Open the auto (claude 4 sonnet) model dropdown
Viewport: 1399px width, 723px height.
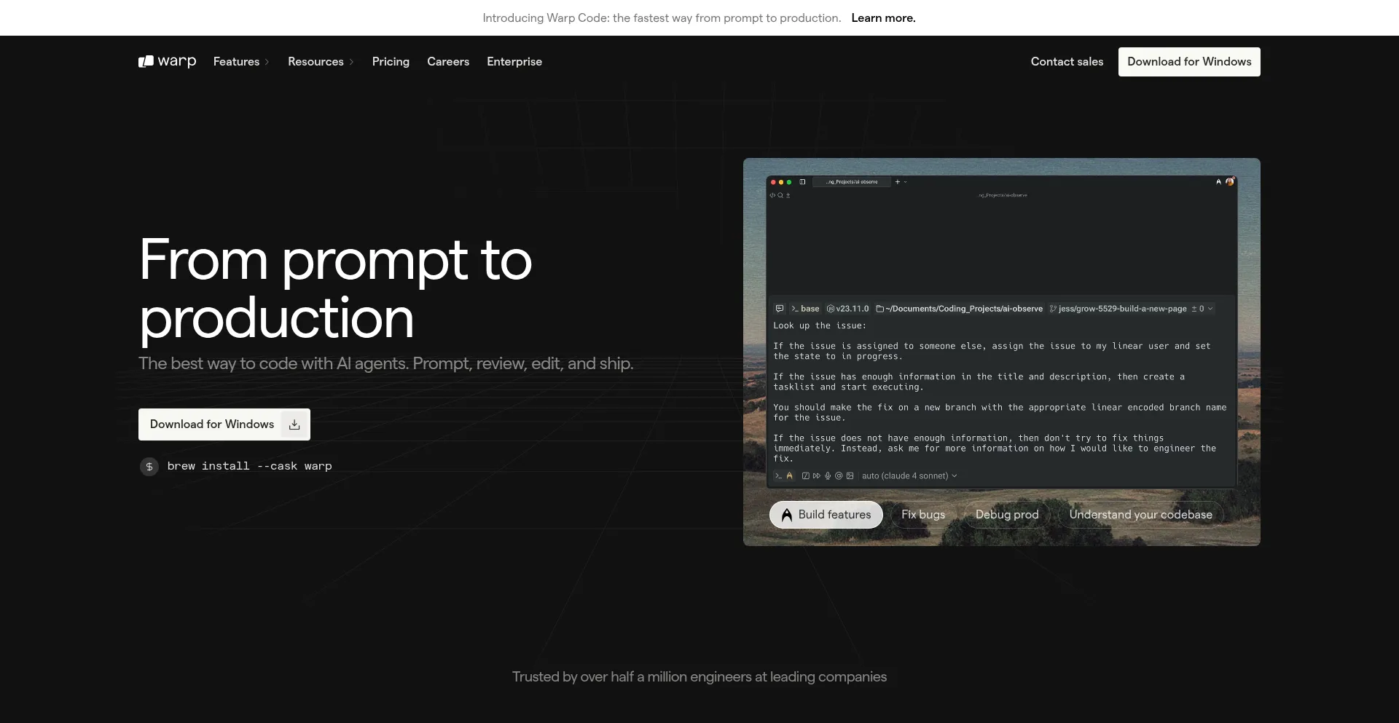coord(909,475)
